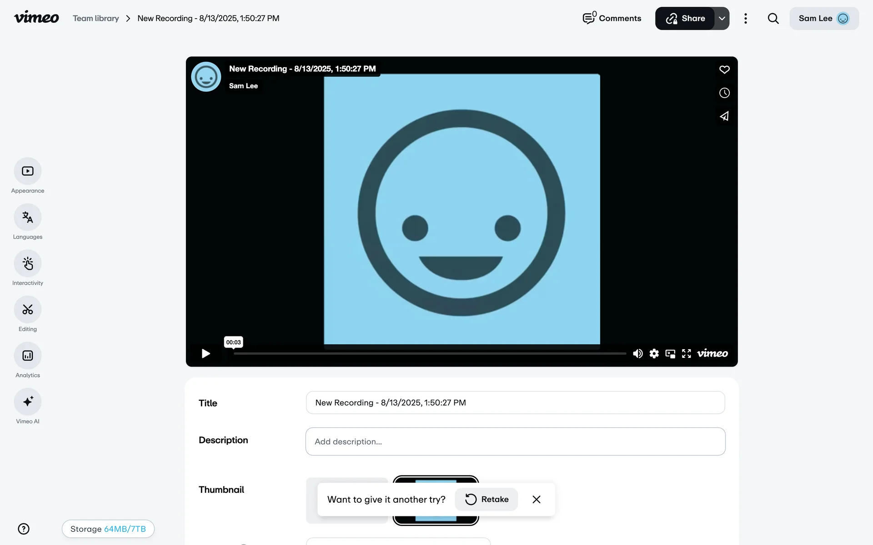Viewport: 873px width, 545px height.
Task: Open the Analytics panel
Action: (x=28, y=356)
